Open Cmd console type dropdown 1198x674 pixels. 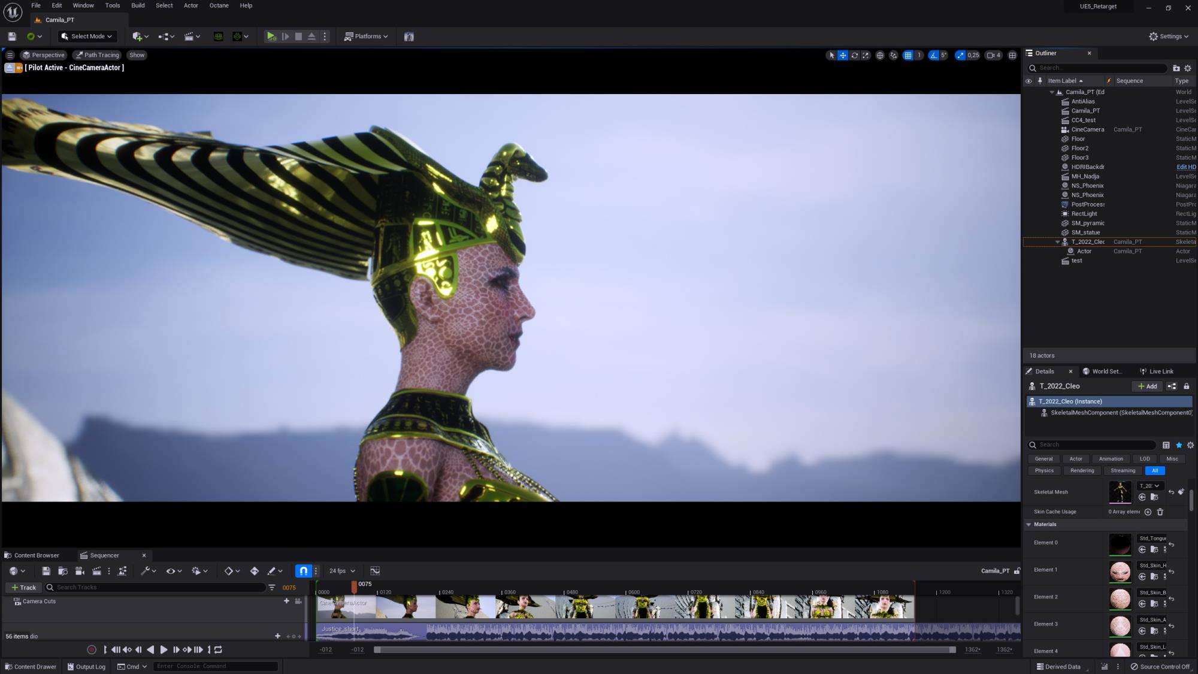click(132, 666)
